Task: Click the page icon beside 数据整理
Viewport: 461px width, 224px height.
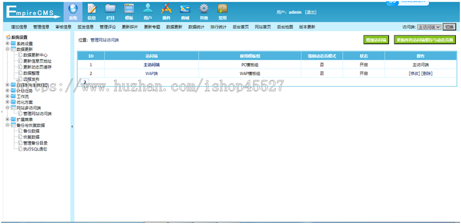Action: click(x=20, y=73)
